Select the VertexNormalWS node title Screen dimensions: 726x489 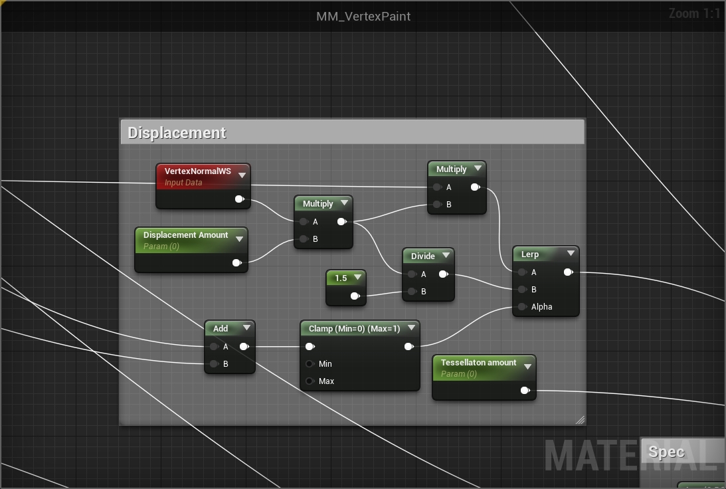[x=198, y=171]
